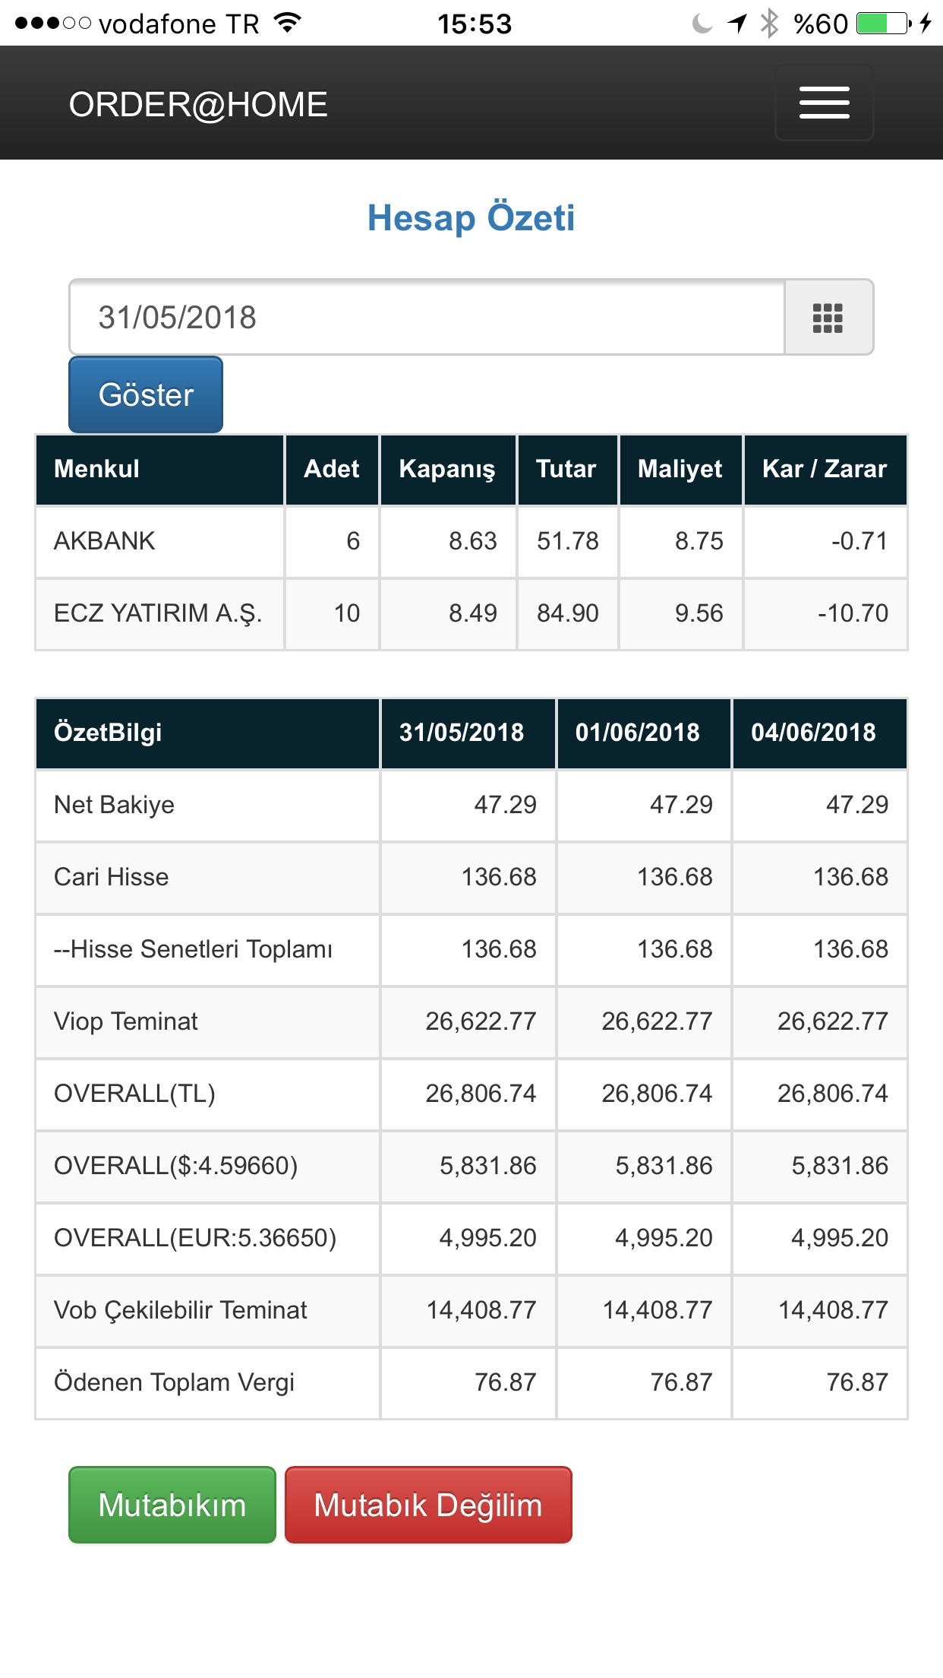943x1678 pixels.
Task: Tap the location arrow status icon
Action: (x=736, y=24)
